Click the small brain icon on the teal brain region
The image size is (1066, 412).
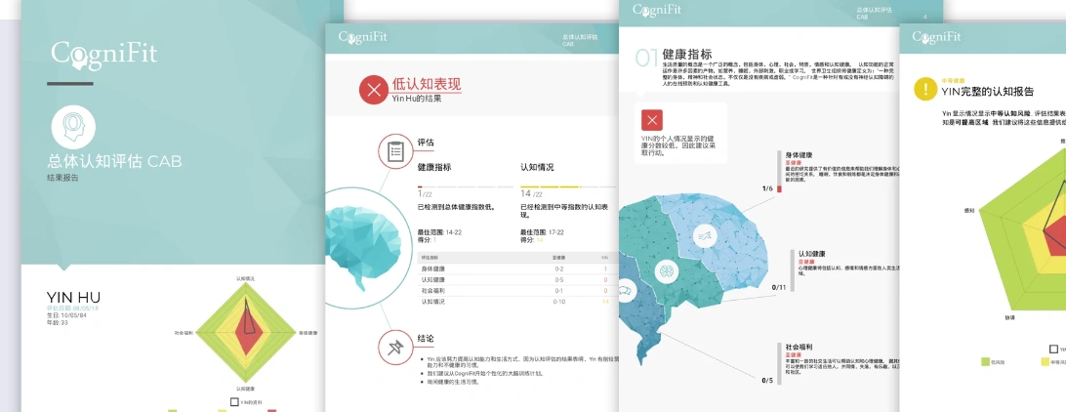pyautogui.click(x=666, y=272)
